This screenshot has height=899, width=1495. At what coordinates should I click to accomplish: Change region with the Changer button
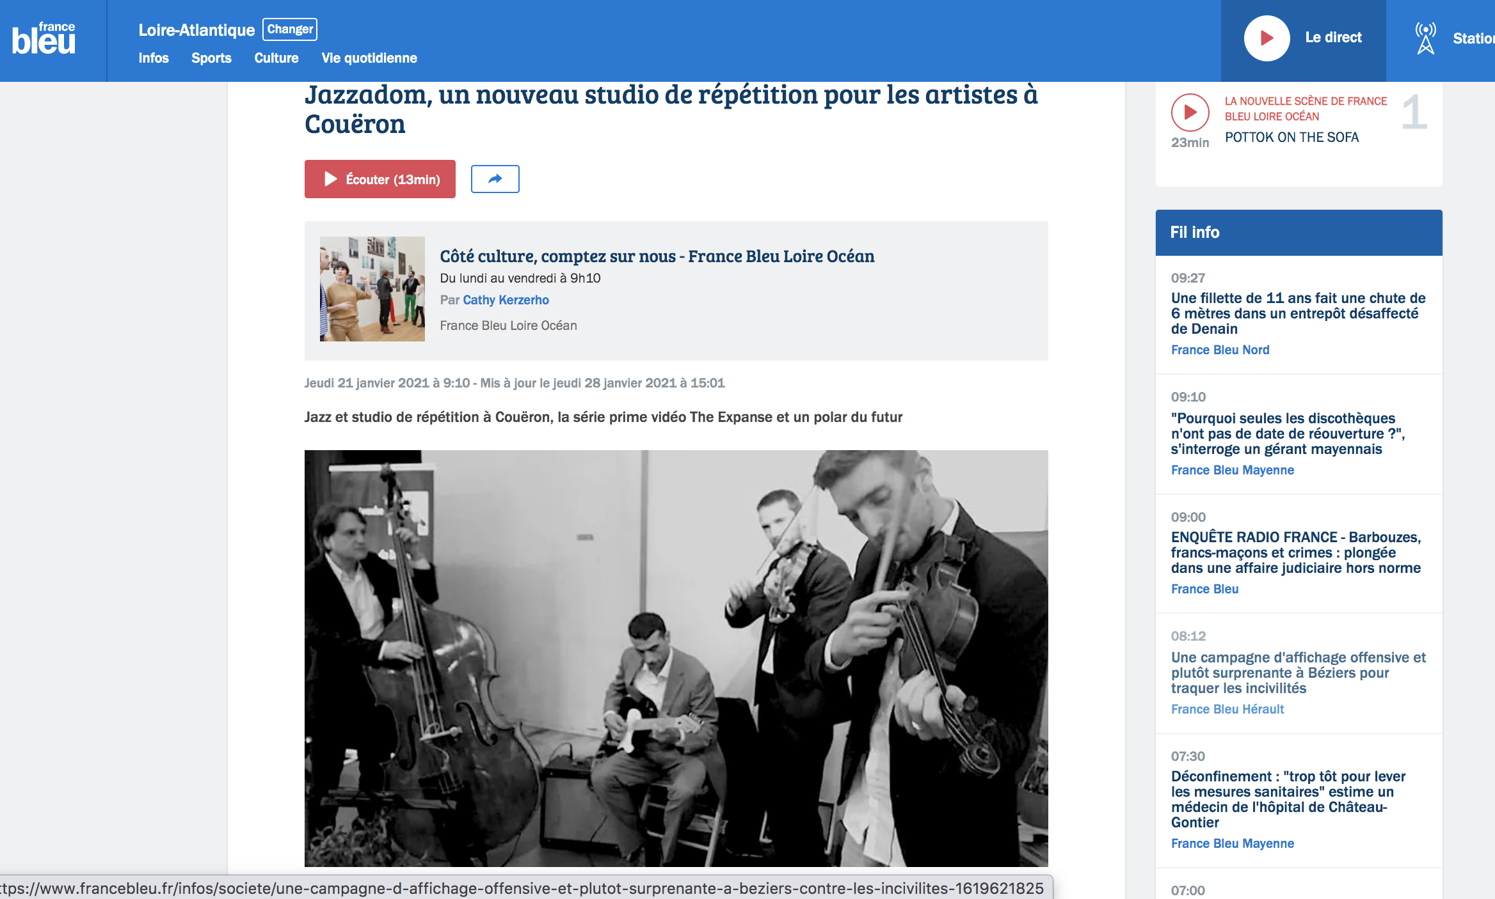(290, 29)
